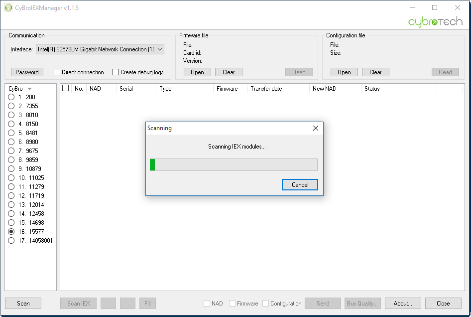Toggle Create debug logs checkbox

116,72
